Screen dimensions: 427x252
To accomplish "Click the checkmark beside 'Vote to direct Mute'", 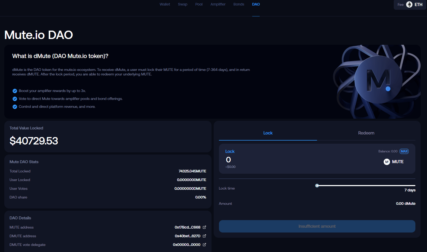I will click(x=15, y=99).
